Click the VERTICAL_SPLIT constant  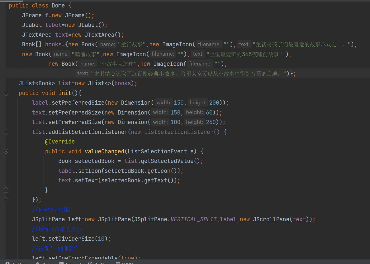click(x=194, y=219)
